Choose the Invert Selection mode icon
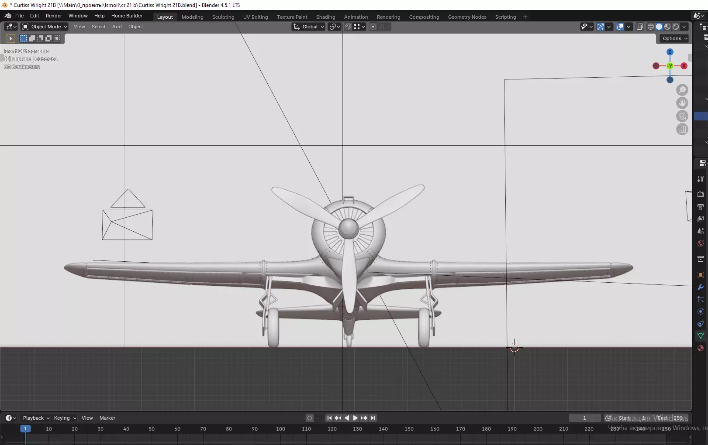The width and height of the screenshot is (708, 445). coord(48,38)
